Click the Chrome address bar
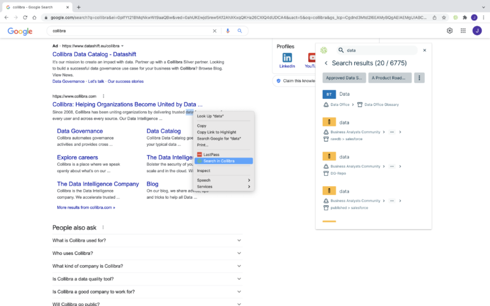490x306 pixels. (x=237, y=17)
